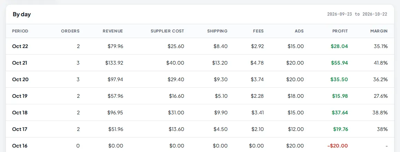Click shipping value $13.20
Image resolution: width=400 pixels, height=152 pixels.
tap(220, 63)
